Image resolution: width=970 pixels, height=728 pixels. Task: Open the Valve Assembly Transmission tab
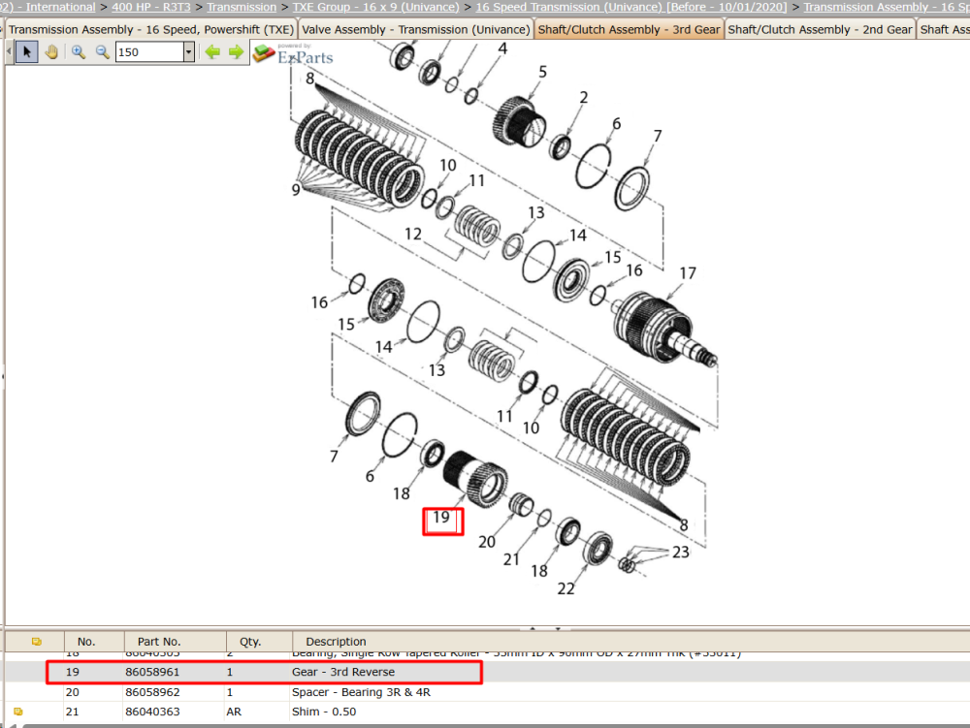pyautogui.click(x=416, y=30)
